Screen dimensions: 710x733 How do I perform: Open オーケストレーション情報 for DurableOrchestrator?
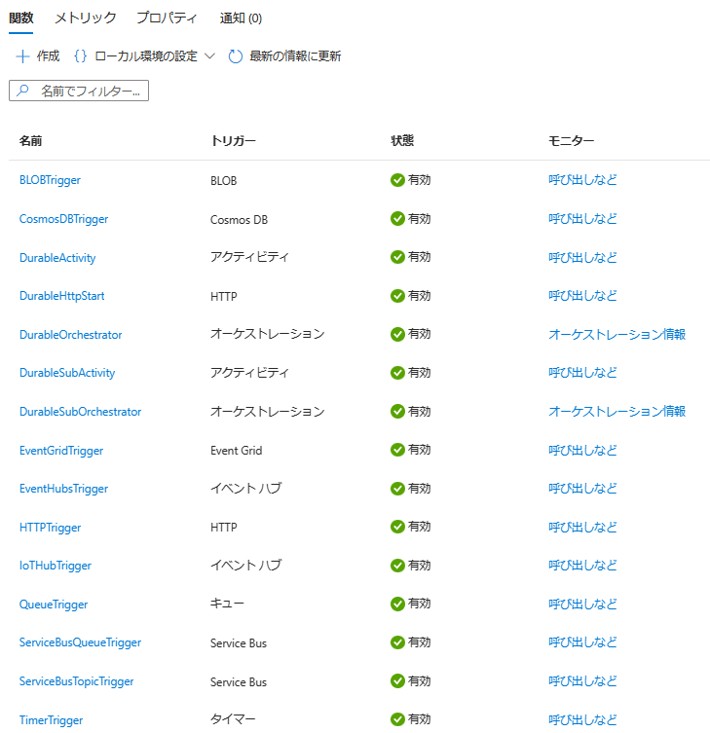[617, 334]
